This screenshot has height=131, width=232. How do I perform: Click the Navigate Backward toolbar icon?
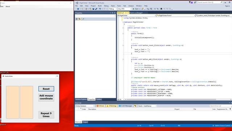(78, 9)
